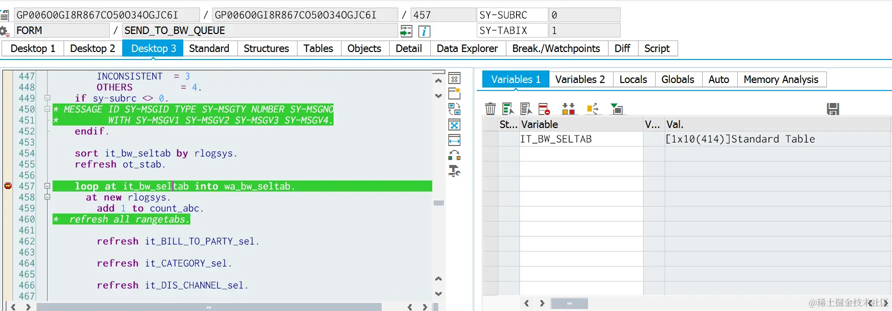892x311 pixels.
Task: Click the line number field showing 457
Action: [443, 15]
